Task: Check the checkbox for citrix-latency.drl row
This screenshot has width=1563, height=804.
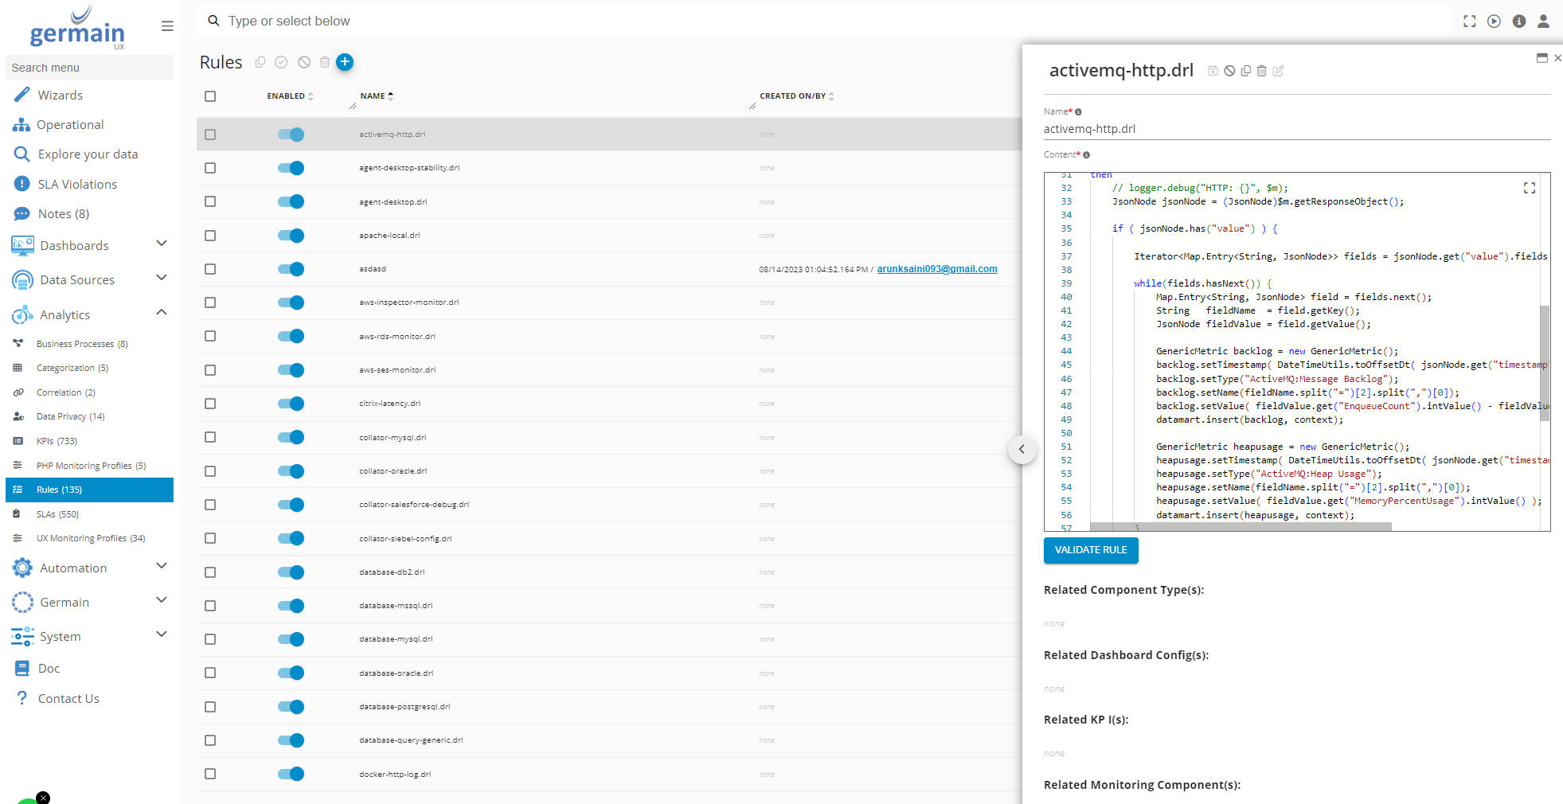Action: click(x=210, y=404)
